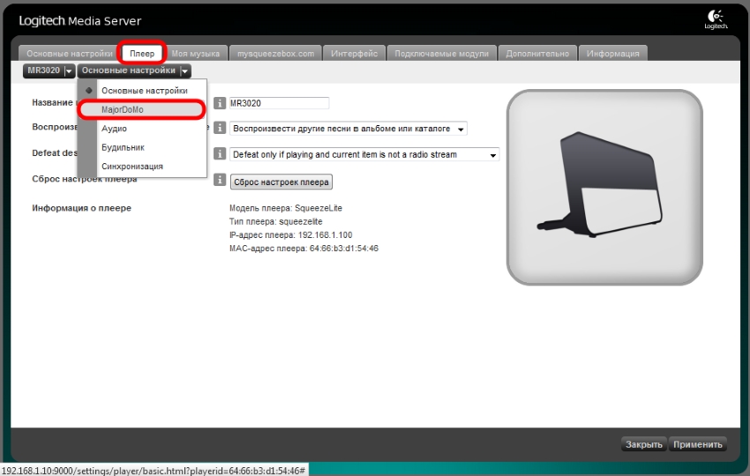
Task: Click into the MR3020 player name field
Action: pos(280,103)
